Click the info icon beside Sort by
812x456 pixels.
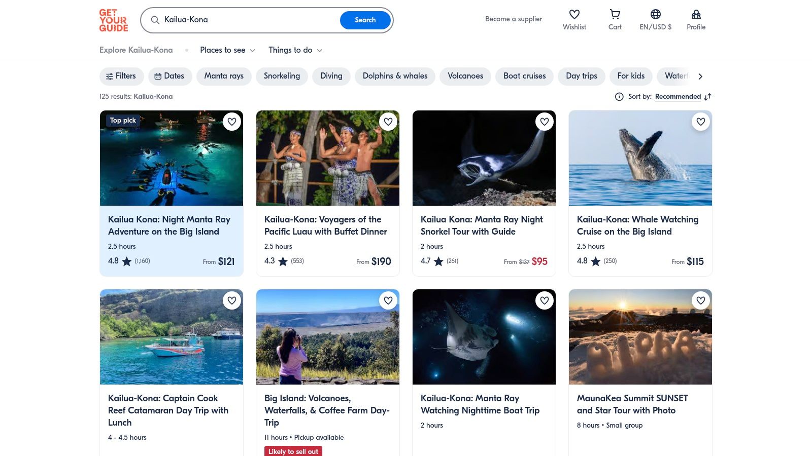coord(619,97)
